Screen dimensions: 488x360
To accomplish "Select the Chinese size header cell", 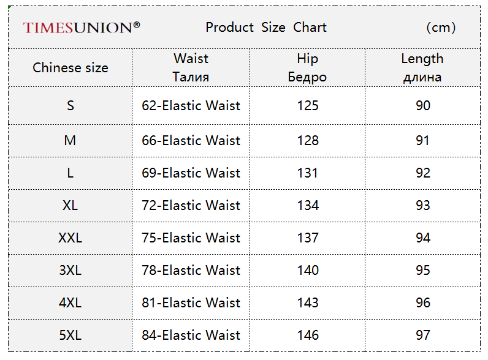I will 71,67.
